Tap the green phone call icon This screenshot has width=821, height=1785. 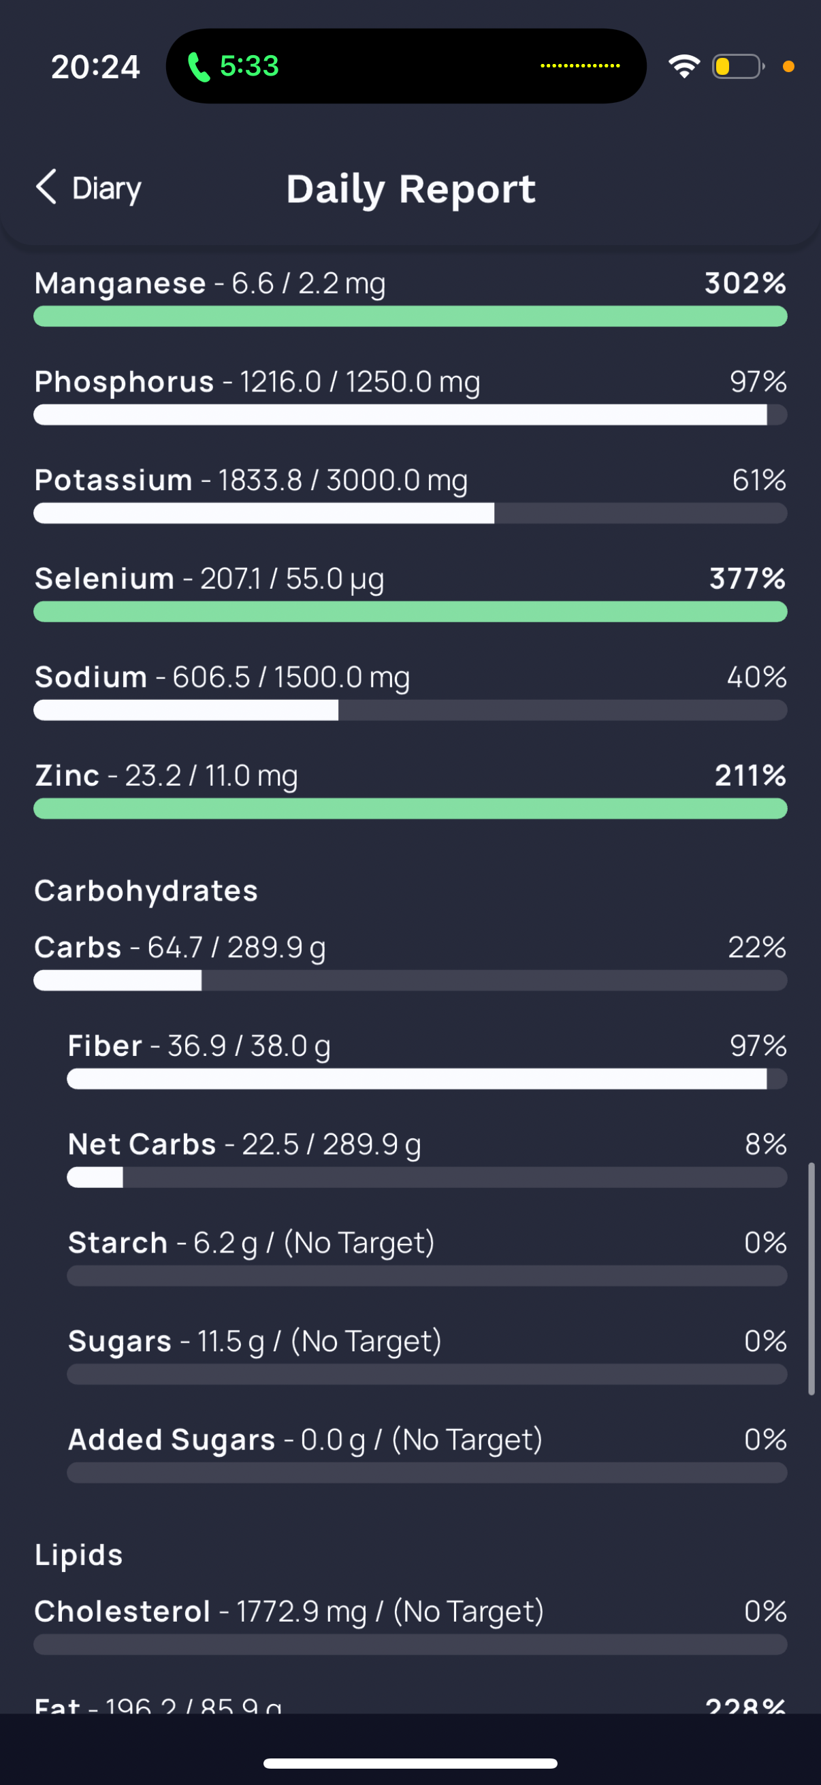pos(199,67)
